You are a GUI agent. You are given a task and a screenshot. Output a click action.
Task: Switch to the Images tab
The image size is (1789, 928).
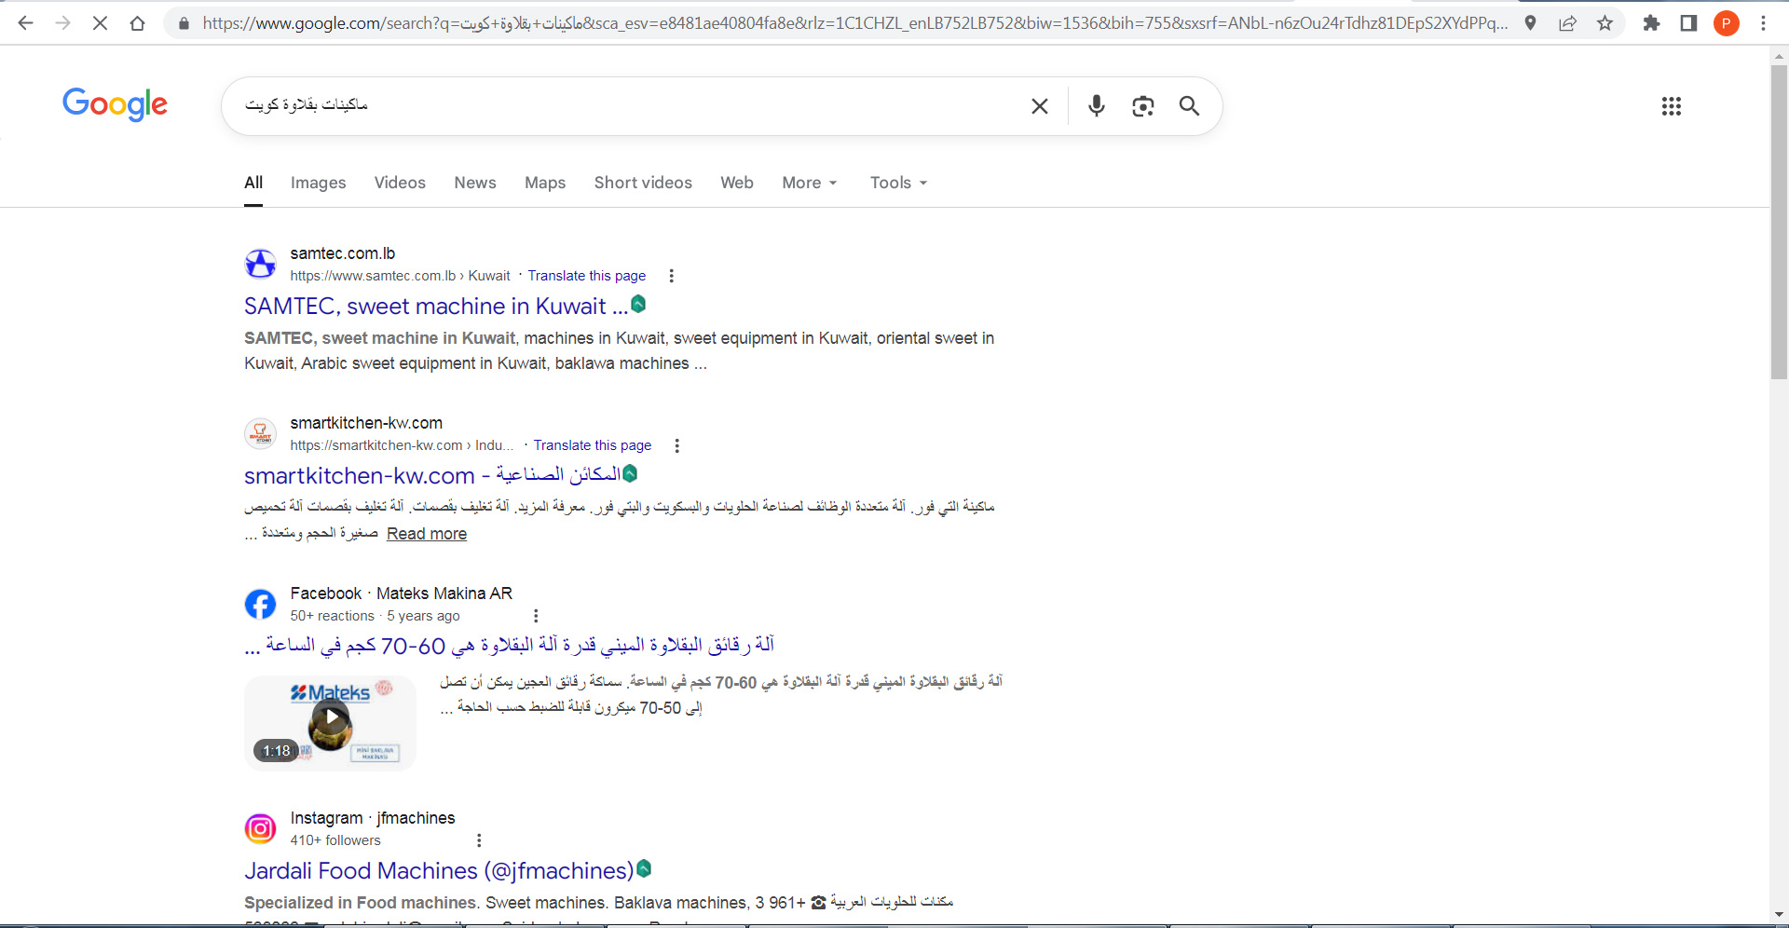pos(318,183)
